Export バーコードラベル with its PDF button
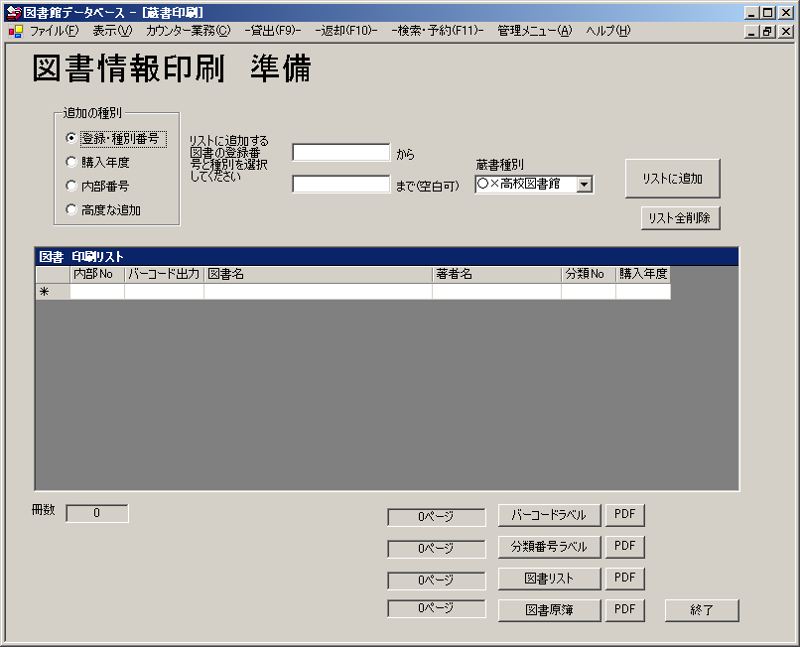This screenshot has width=800, height=647. 625,515
